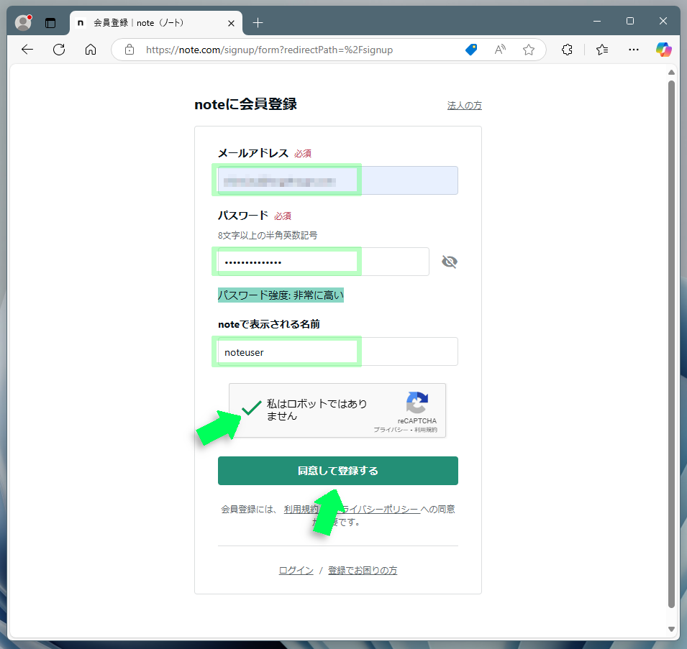Focus the パスワード input field
Image resolution: width=687 pixels, height=649 pixels.
click(323, 262)
